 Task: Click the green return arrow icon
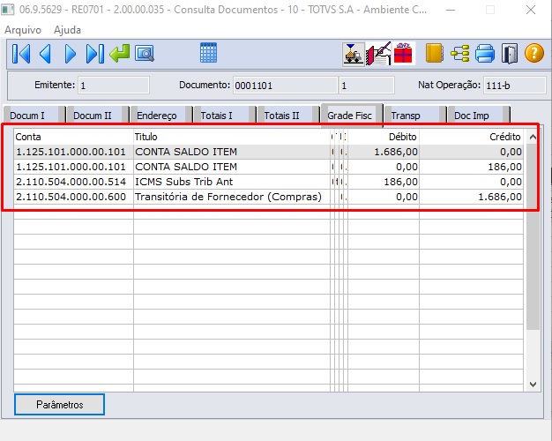(120, 53)
